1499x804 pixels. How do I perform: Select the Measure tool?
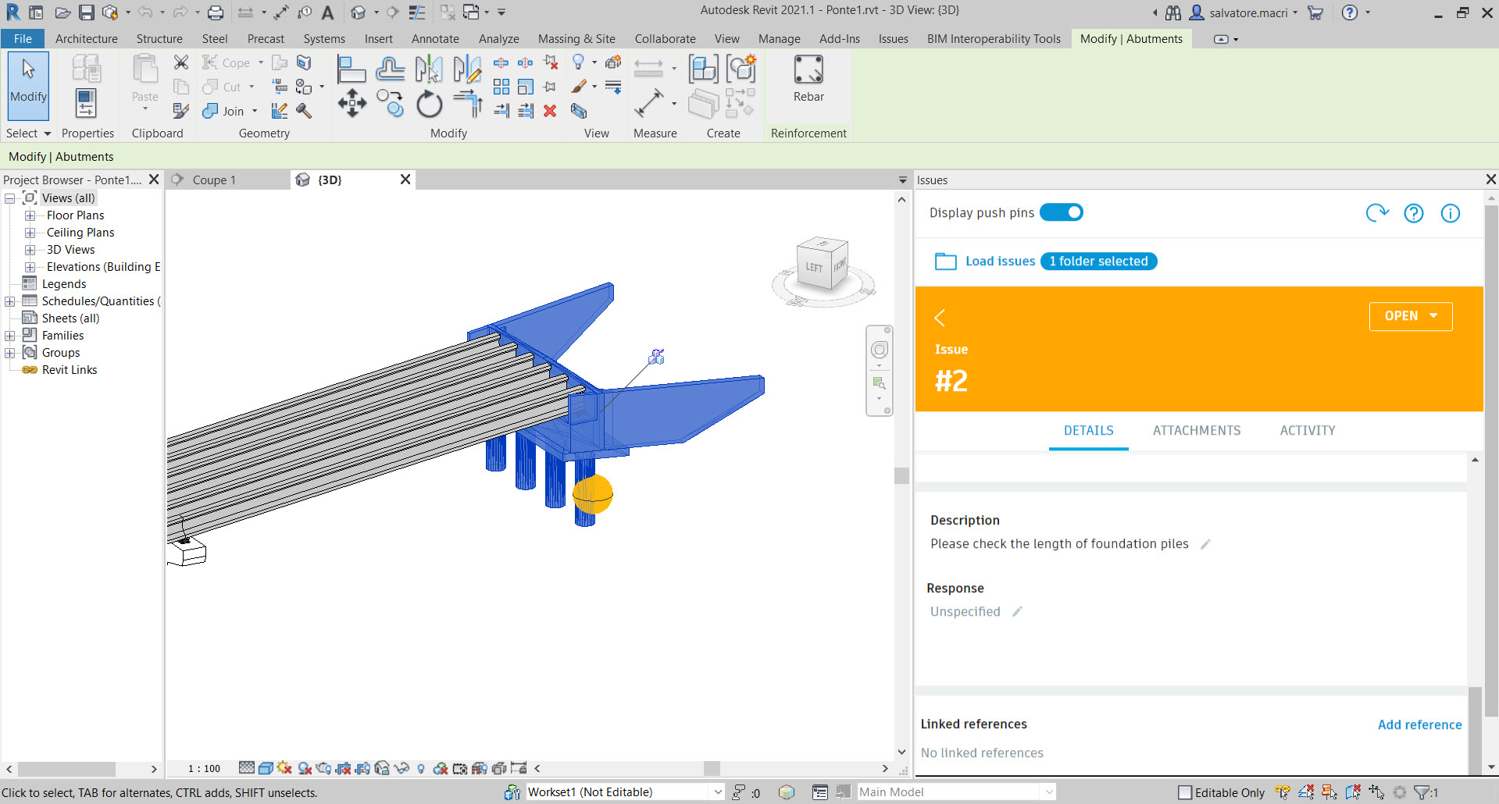[x=650, y=102]
